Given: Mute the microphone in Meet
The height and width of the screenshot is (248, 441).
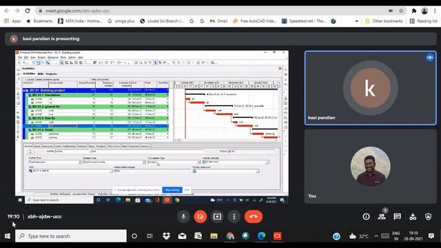Looking at the screenshot, I should coord(183,216).
